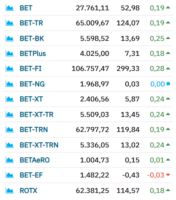
Task: Open the BET-TRN index link
Action: click(x=34, y=130)
